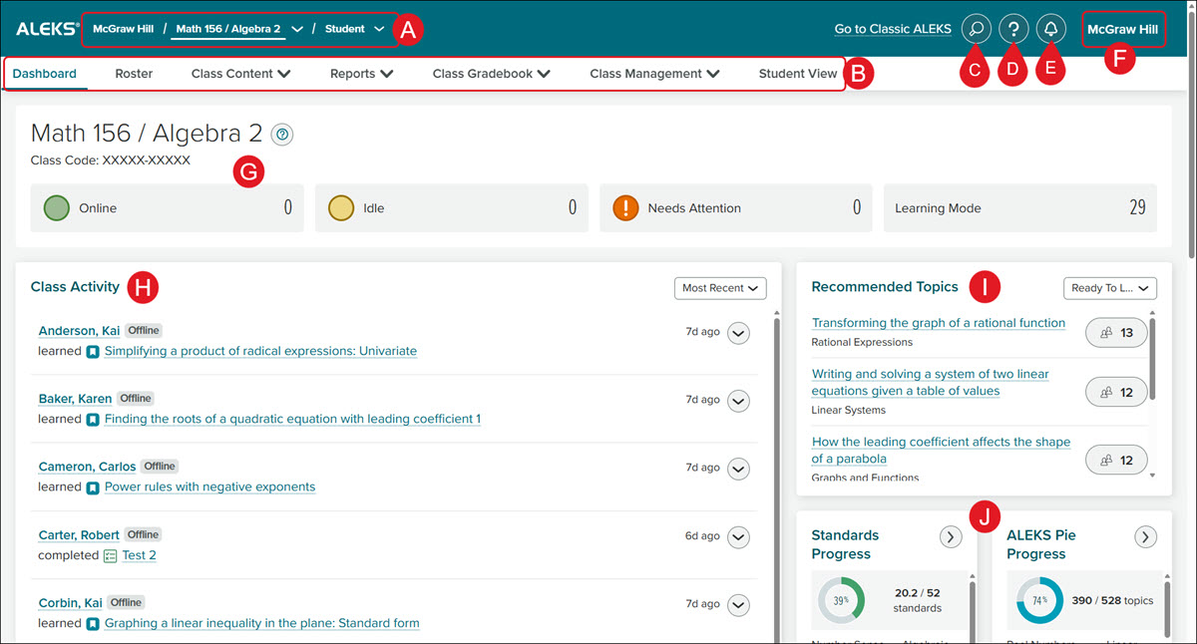Open Standards Progress with its arrow button
The width and height of the screenshot is (1197, 644).
[952, 537]
